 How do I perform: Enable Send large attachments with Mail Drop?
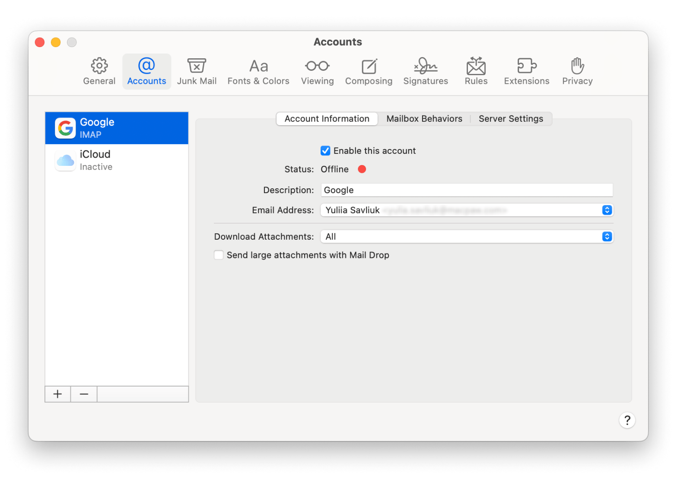point(219,255)
